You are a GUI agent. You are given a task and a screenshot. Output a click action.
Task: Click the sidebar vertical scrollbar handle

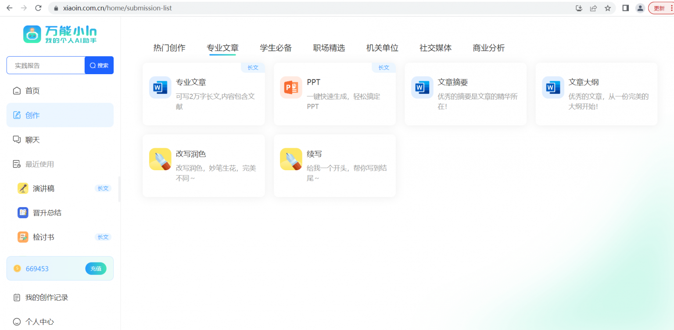click(x=119, y=189)
